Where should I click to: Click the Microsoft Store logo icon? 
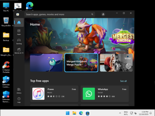tap(18, 15)
